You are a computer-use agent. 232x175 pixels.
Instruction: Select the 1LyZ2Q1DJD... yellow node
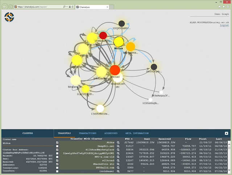pyautogui.click(x=86, y=89)
